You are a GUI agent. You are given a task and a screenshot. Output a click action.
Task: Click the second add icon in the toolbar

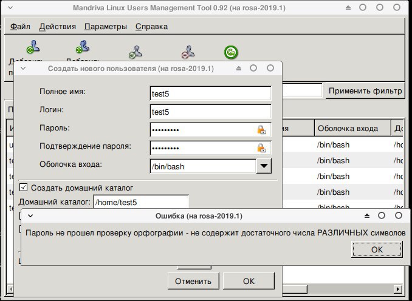pyautogui.click(x=83, y=47)
